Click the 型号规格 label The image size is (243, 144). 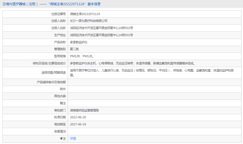point(60,56)
